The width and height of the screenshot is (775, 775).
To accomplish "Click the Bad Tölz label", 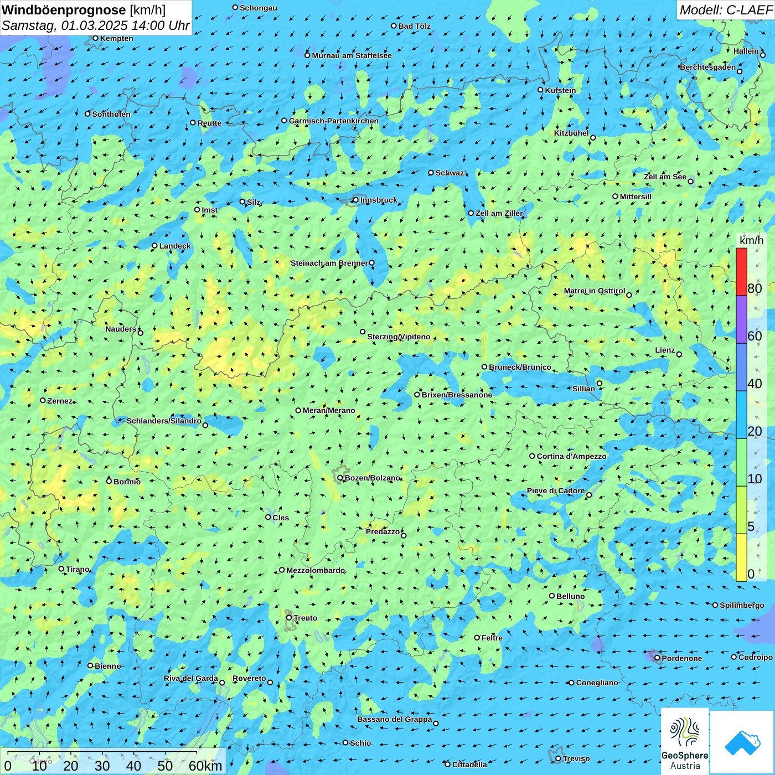I will (414, 26).
